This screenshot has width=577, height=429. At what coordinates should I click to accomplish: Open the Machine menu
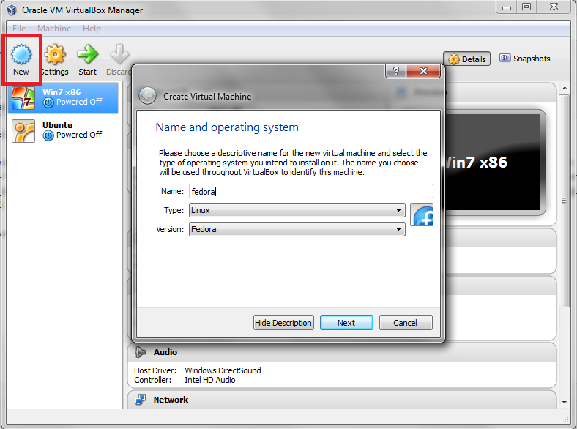pos(54,29)
